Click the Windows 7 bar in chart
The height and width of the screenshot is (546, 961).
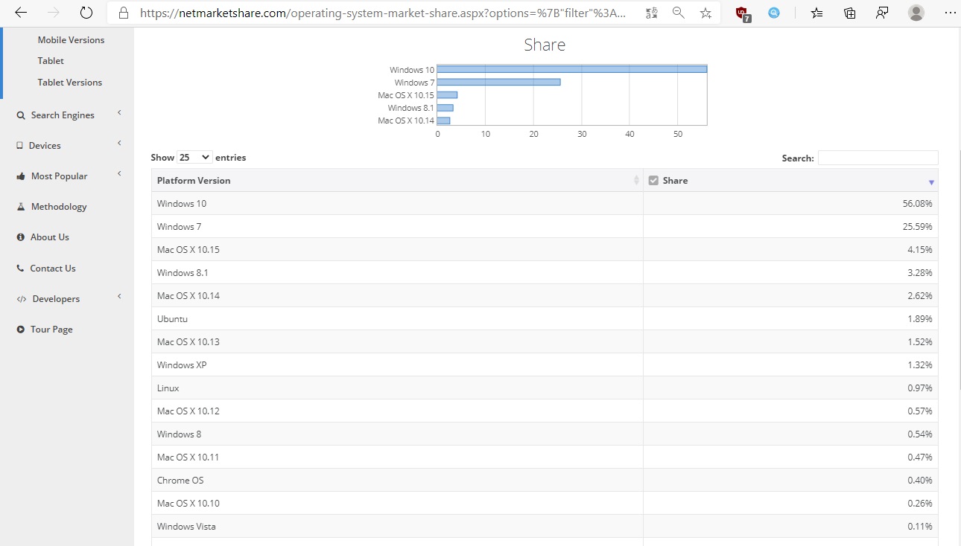pyautogui.click(x=498, y=82)
